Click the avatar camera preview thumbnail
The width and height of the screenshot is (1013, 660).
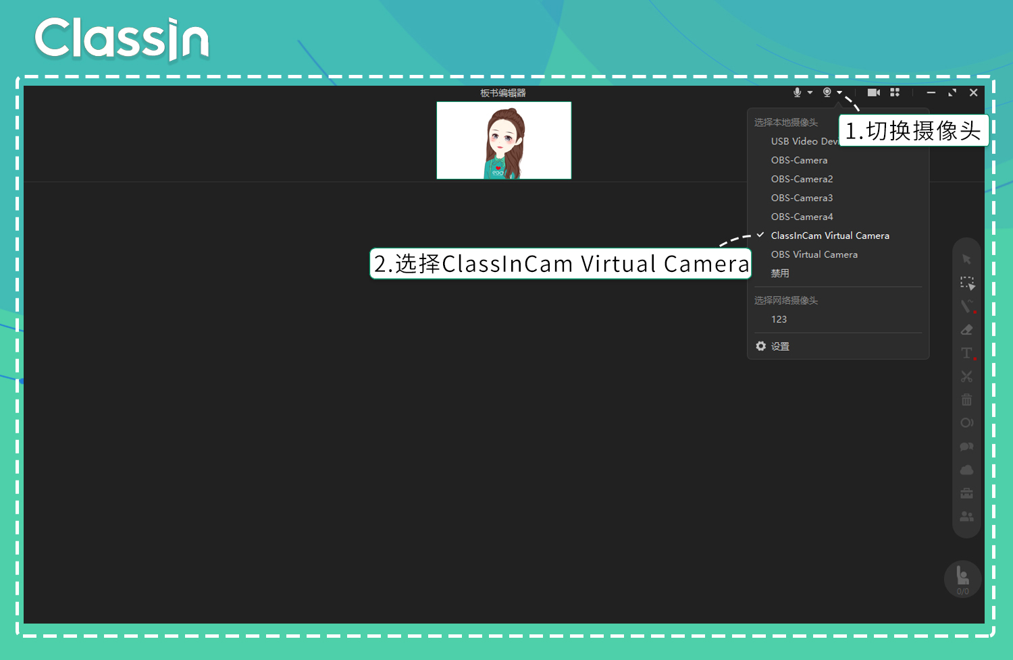(x=504, y=140)
